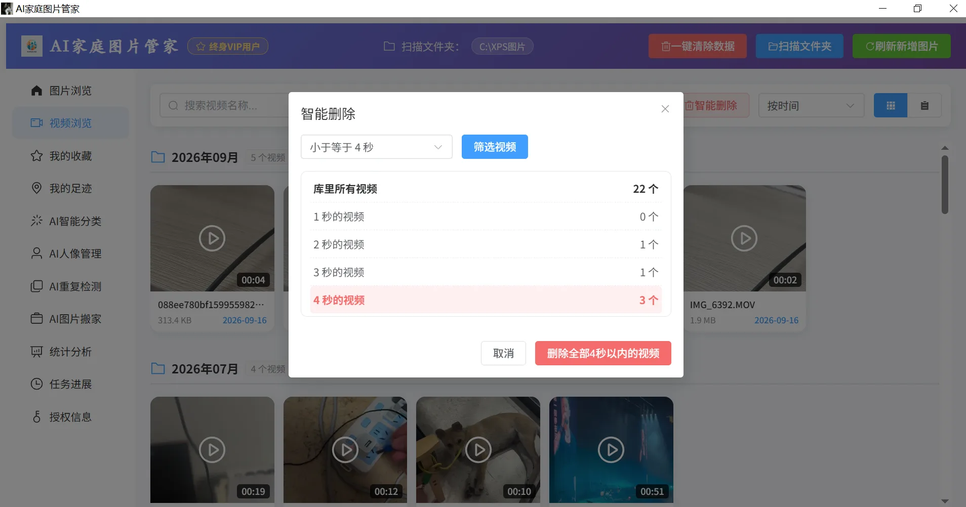
Task: Open 图片浏览 in the sidebar
Action: 70,91
